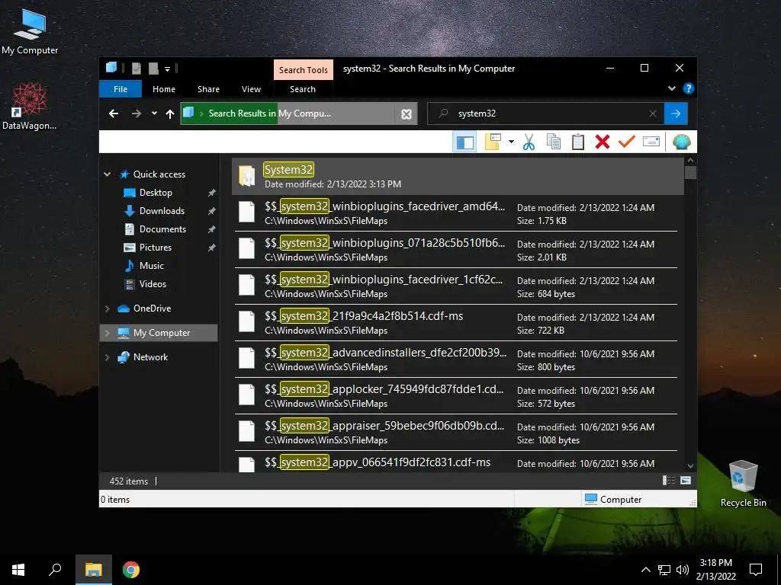This screenshot has width=781, height=585.
Task: Stop loading via address bar X button
Action: (407, 114)
